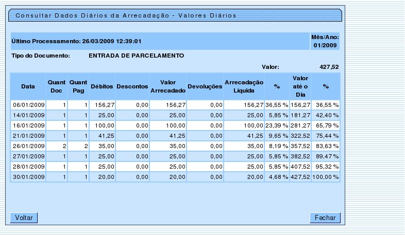The image size is (405, 236).
Task: Click the Último Processamento timestamp text
Action: (76, 41)
